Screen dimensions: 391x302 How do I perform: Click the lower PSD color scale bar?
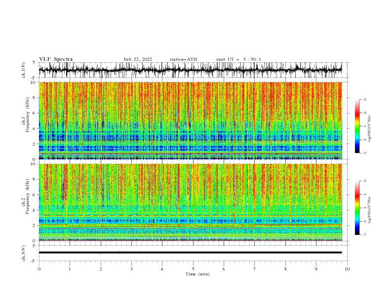(x=357, y=208)
